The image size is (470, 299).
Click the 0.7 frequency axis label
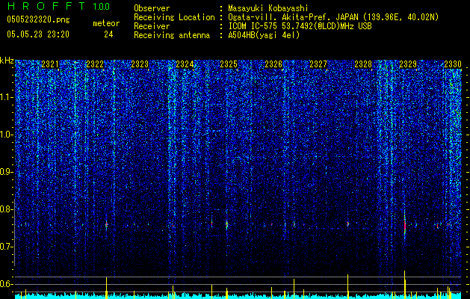(6, 247)
